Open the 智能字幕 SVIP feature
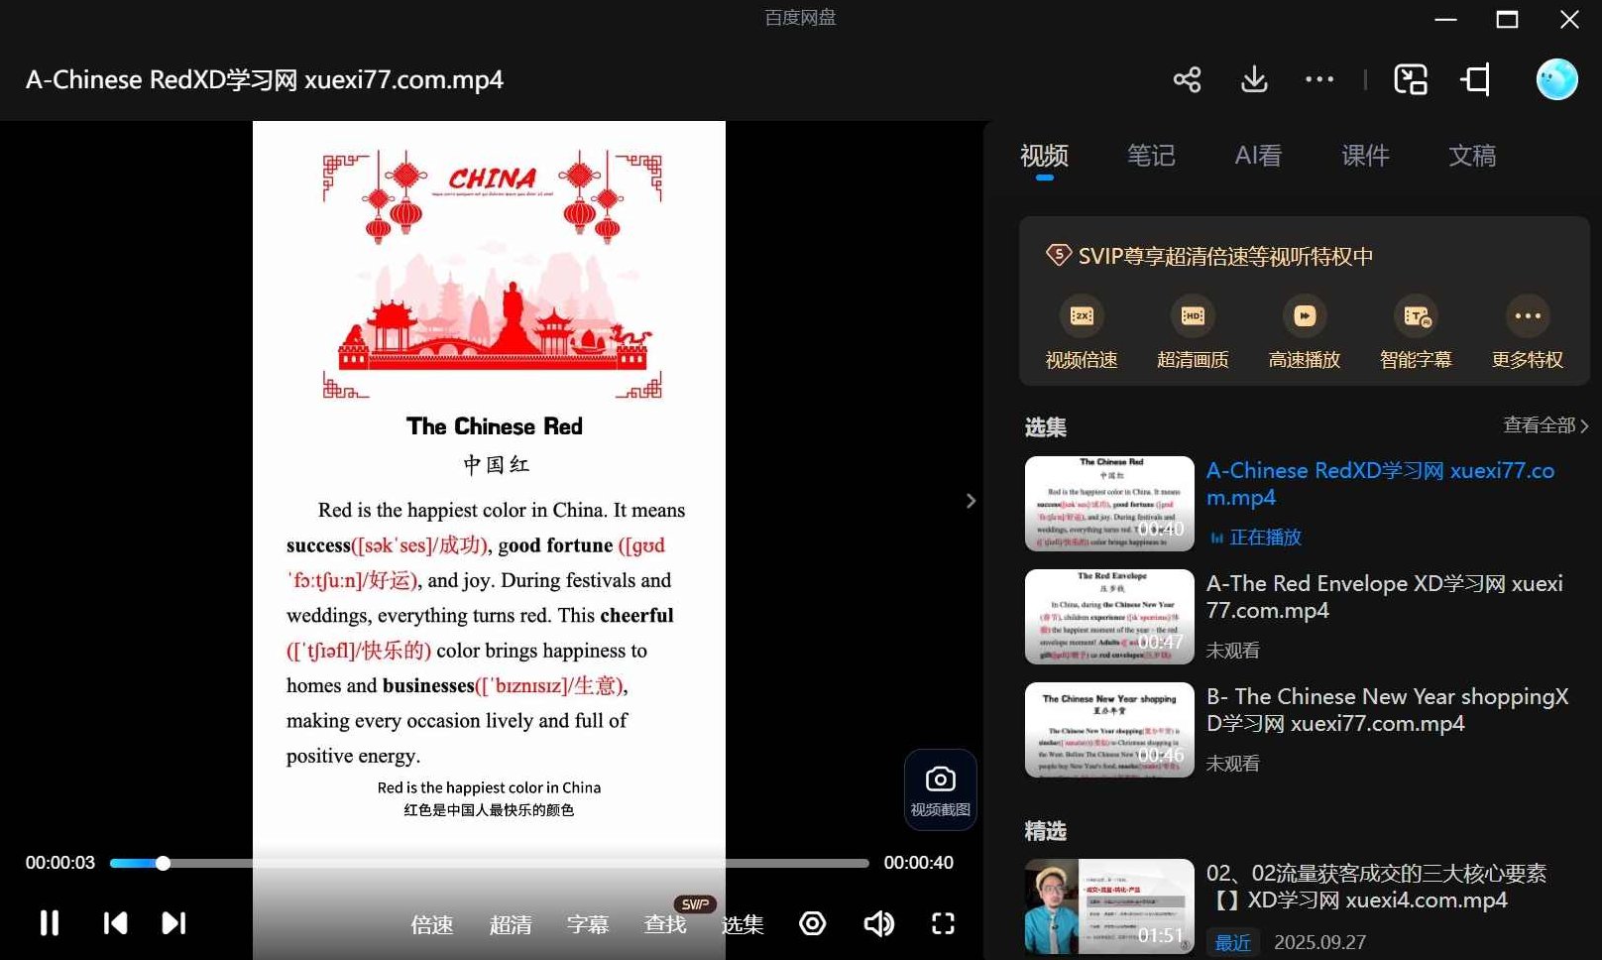 (1415, 327)
